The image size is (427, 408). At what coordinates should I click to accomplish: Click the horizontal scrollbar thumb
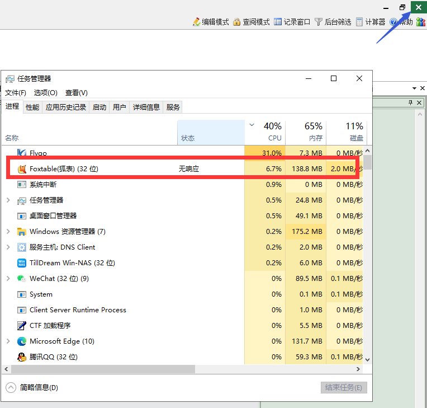click(103, 369)
